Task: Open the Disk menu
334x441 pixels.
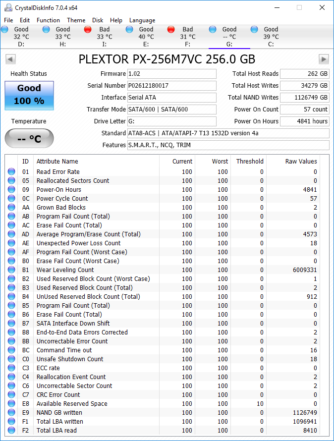Action: (98, 20)
